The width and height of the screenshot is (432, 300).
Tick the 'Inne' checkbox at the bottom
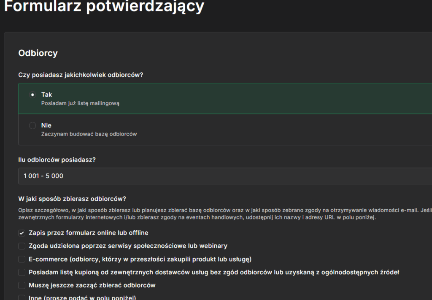click(x=22, y=297)
